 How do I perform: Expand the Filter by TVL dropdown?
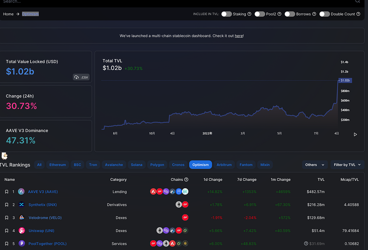tap(347, 165)
